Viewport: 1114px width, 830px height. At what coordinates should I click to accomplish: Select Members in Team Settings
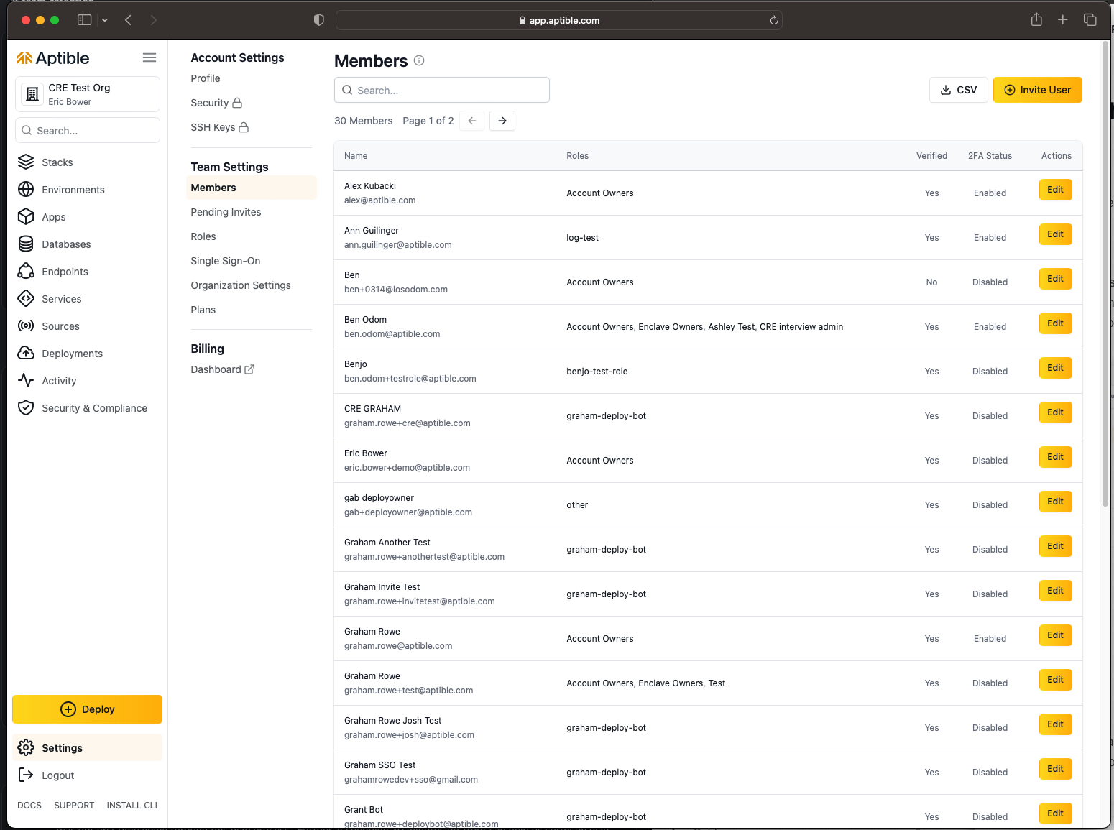pyautogui.click(x=252, y=188)
